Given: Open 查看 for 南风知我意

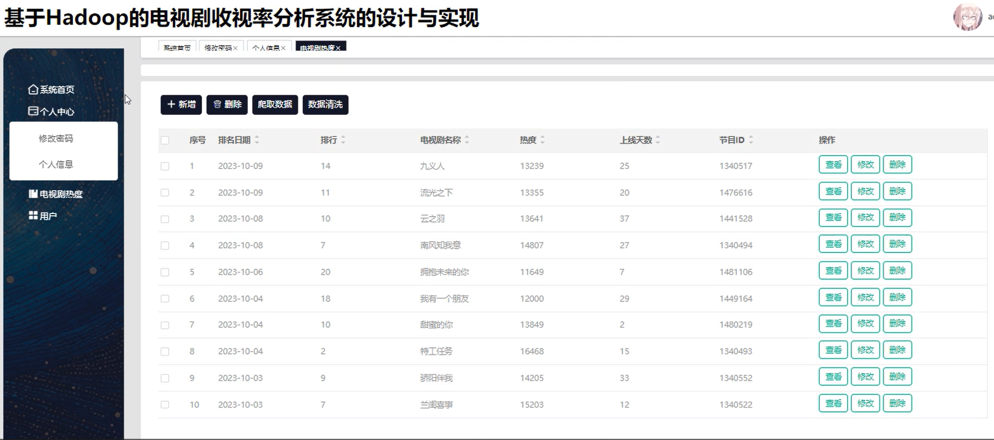Looking at the screenshot, I should pos(833,244).
